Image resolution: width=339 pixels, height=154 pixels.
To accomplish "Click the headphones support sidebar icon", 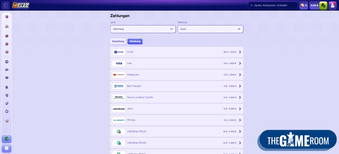I will click(x=7, y=26).
